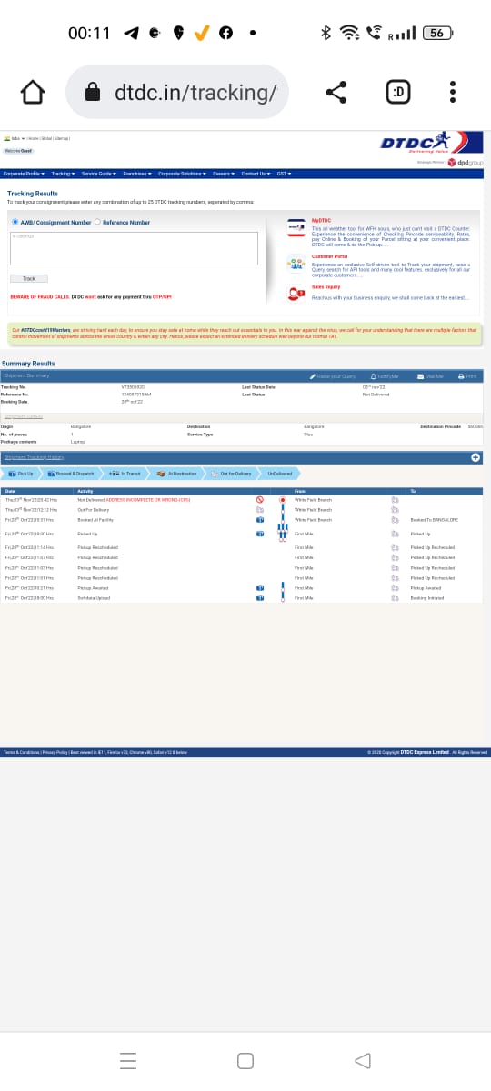The width and height of the screenshot is (491, 1091).
Task: Select the At Destination status step
Action: pyautogui.click(x=176, y=474)
